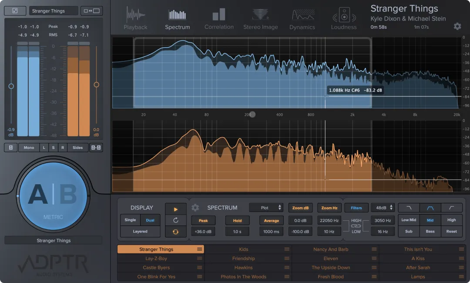Switch to the Spectrum tab
470x283 pixels.
(x=177, y=19)
